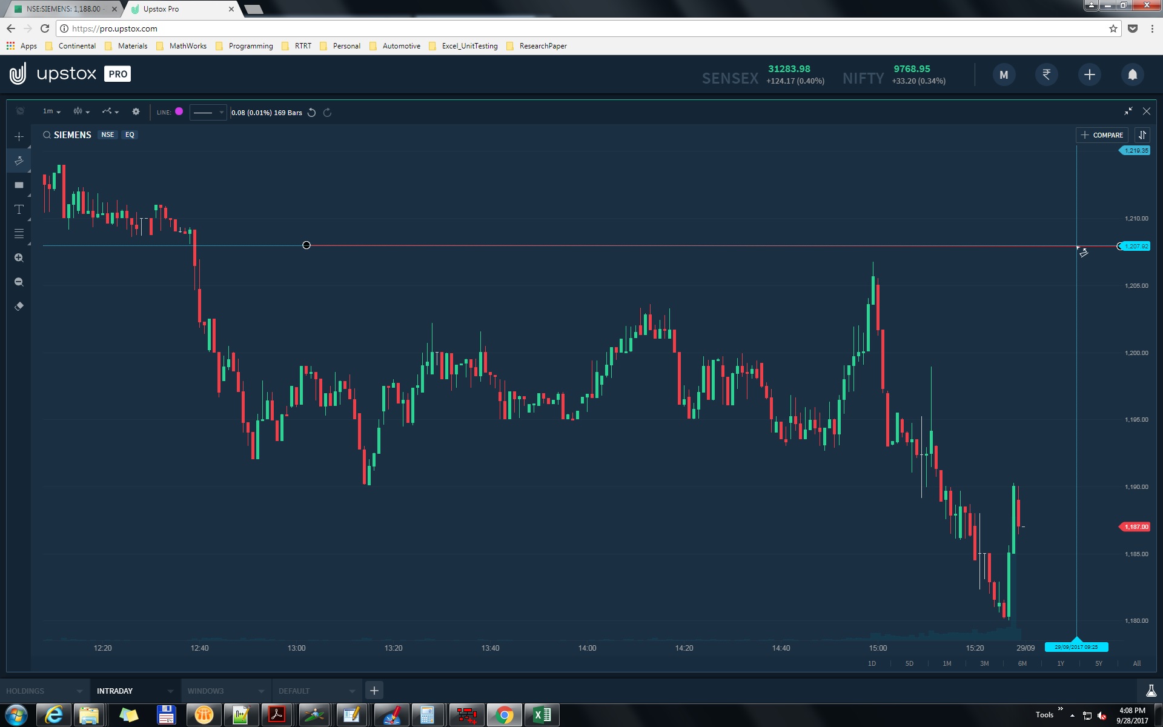Select 6M time range
Viewport: 1163px width, 727px height.
pyautogui.click(x=1022, y=663)
